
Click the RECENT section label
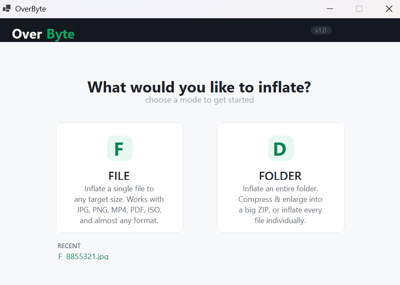(69, 246)
